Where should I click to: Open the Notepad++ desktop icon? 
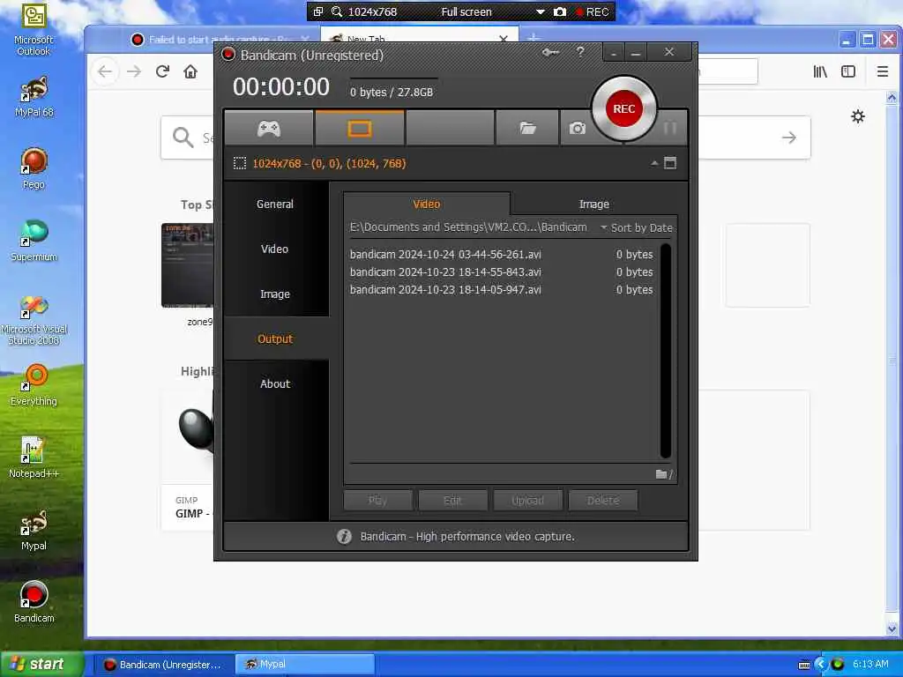coord(34,458)
